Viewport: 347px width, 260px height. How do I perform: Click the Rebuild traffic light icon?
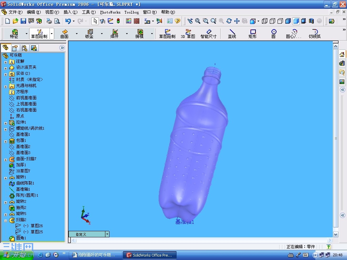point(118,21)
